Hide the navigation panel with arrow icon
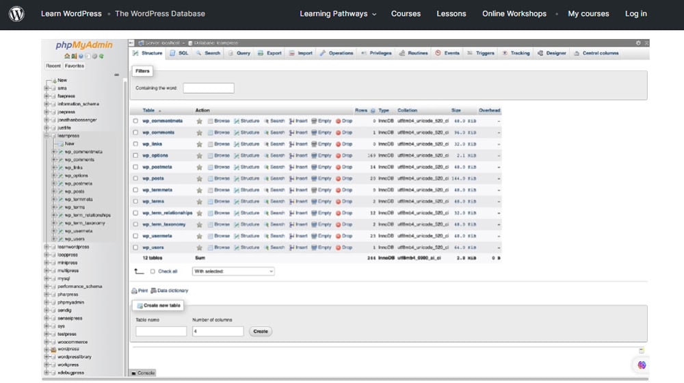The width and height of the screenshot is (684, 383). [131, 43]
